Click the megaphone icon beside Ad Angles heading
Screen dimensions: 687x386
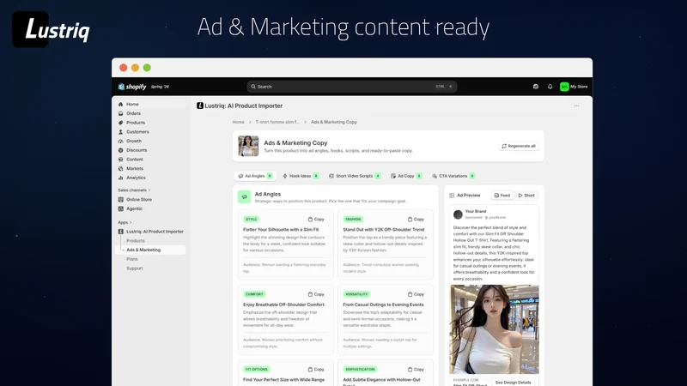pos(244,197)
